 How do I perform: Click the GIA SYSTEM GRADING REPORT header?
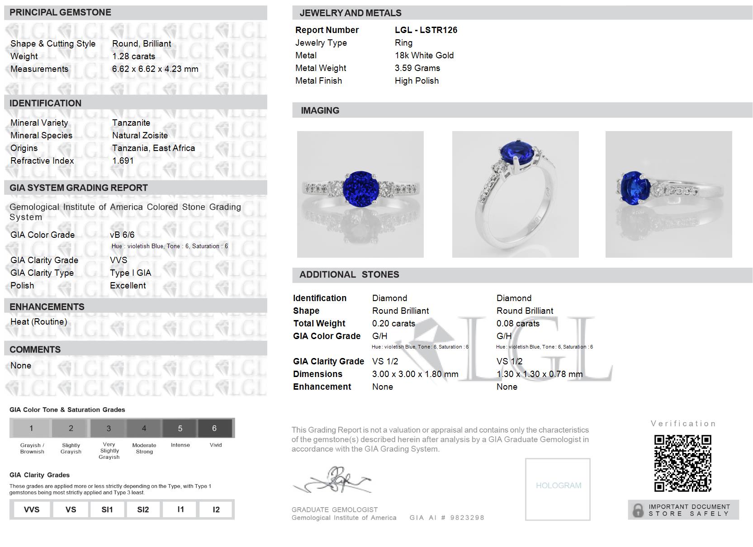(x=136, y=188)
